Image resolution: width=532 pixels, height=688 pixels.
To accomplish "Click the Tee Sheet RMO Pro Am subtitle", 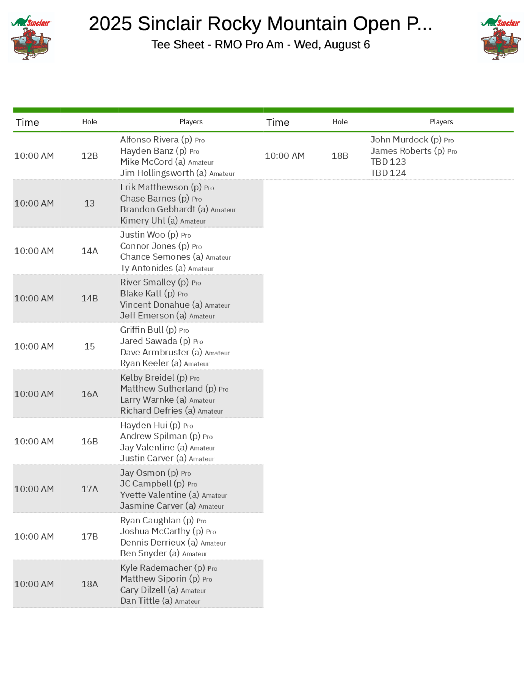I will click(260, 45).
